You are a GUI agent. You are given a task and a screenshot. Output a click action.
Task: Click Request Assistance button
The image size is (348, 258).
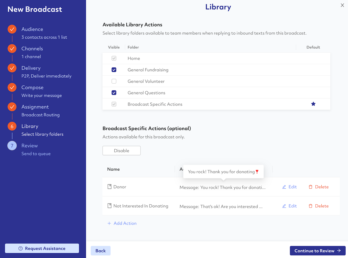(x=42, y=248)
